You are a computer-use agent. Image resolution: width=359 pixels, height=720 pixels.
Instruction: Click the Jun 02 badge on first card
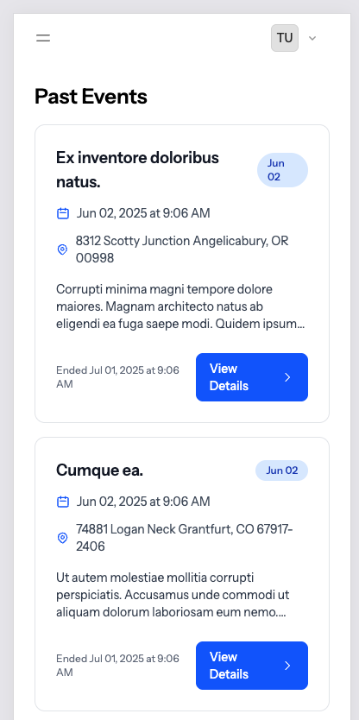click(x=282, y=170)
